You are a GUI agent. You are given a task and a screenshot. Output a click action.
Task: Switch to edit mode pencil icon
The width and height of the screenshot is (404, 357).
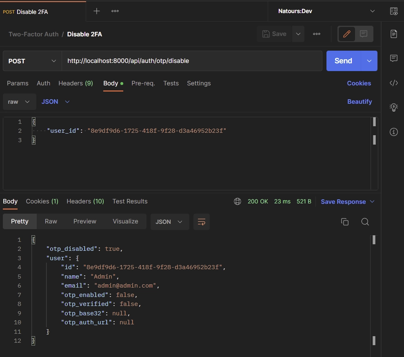(346, 34)
